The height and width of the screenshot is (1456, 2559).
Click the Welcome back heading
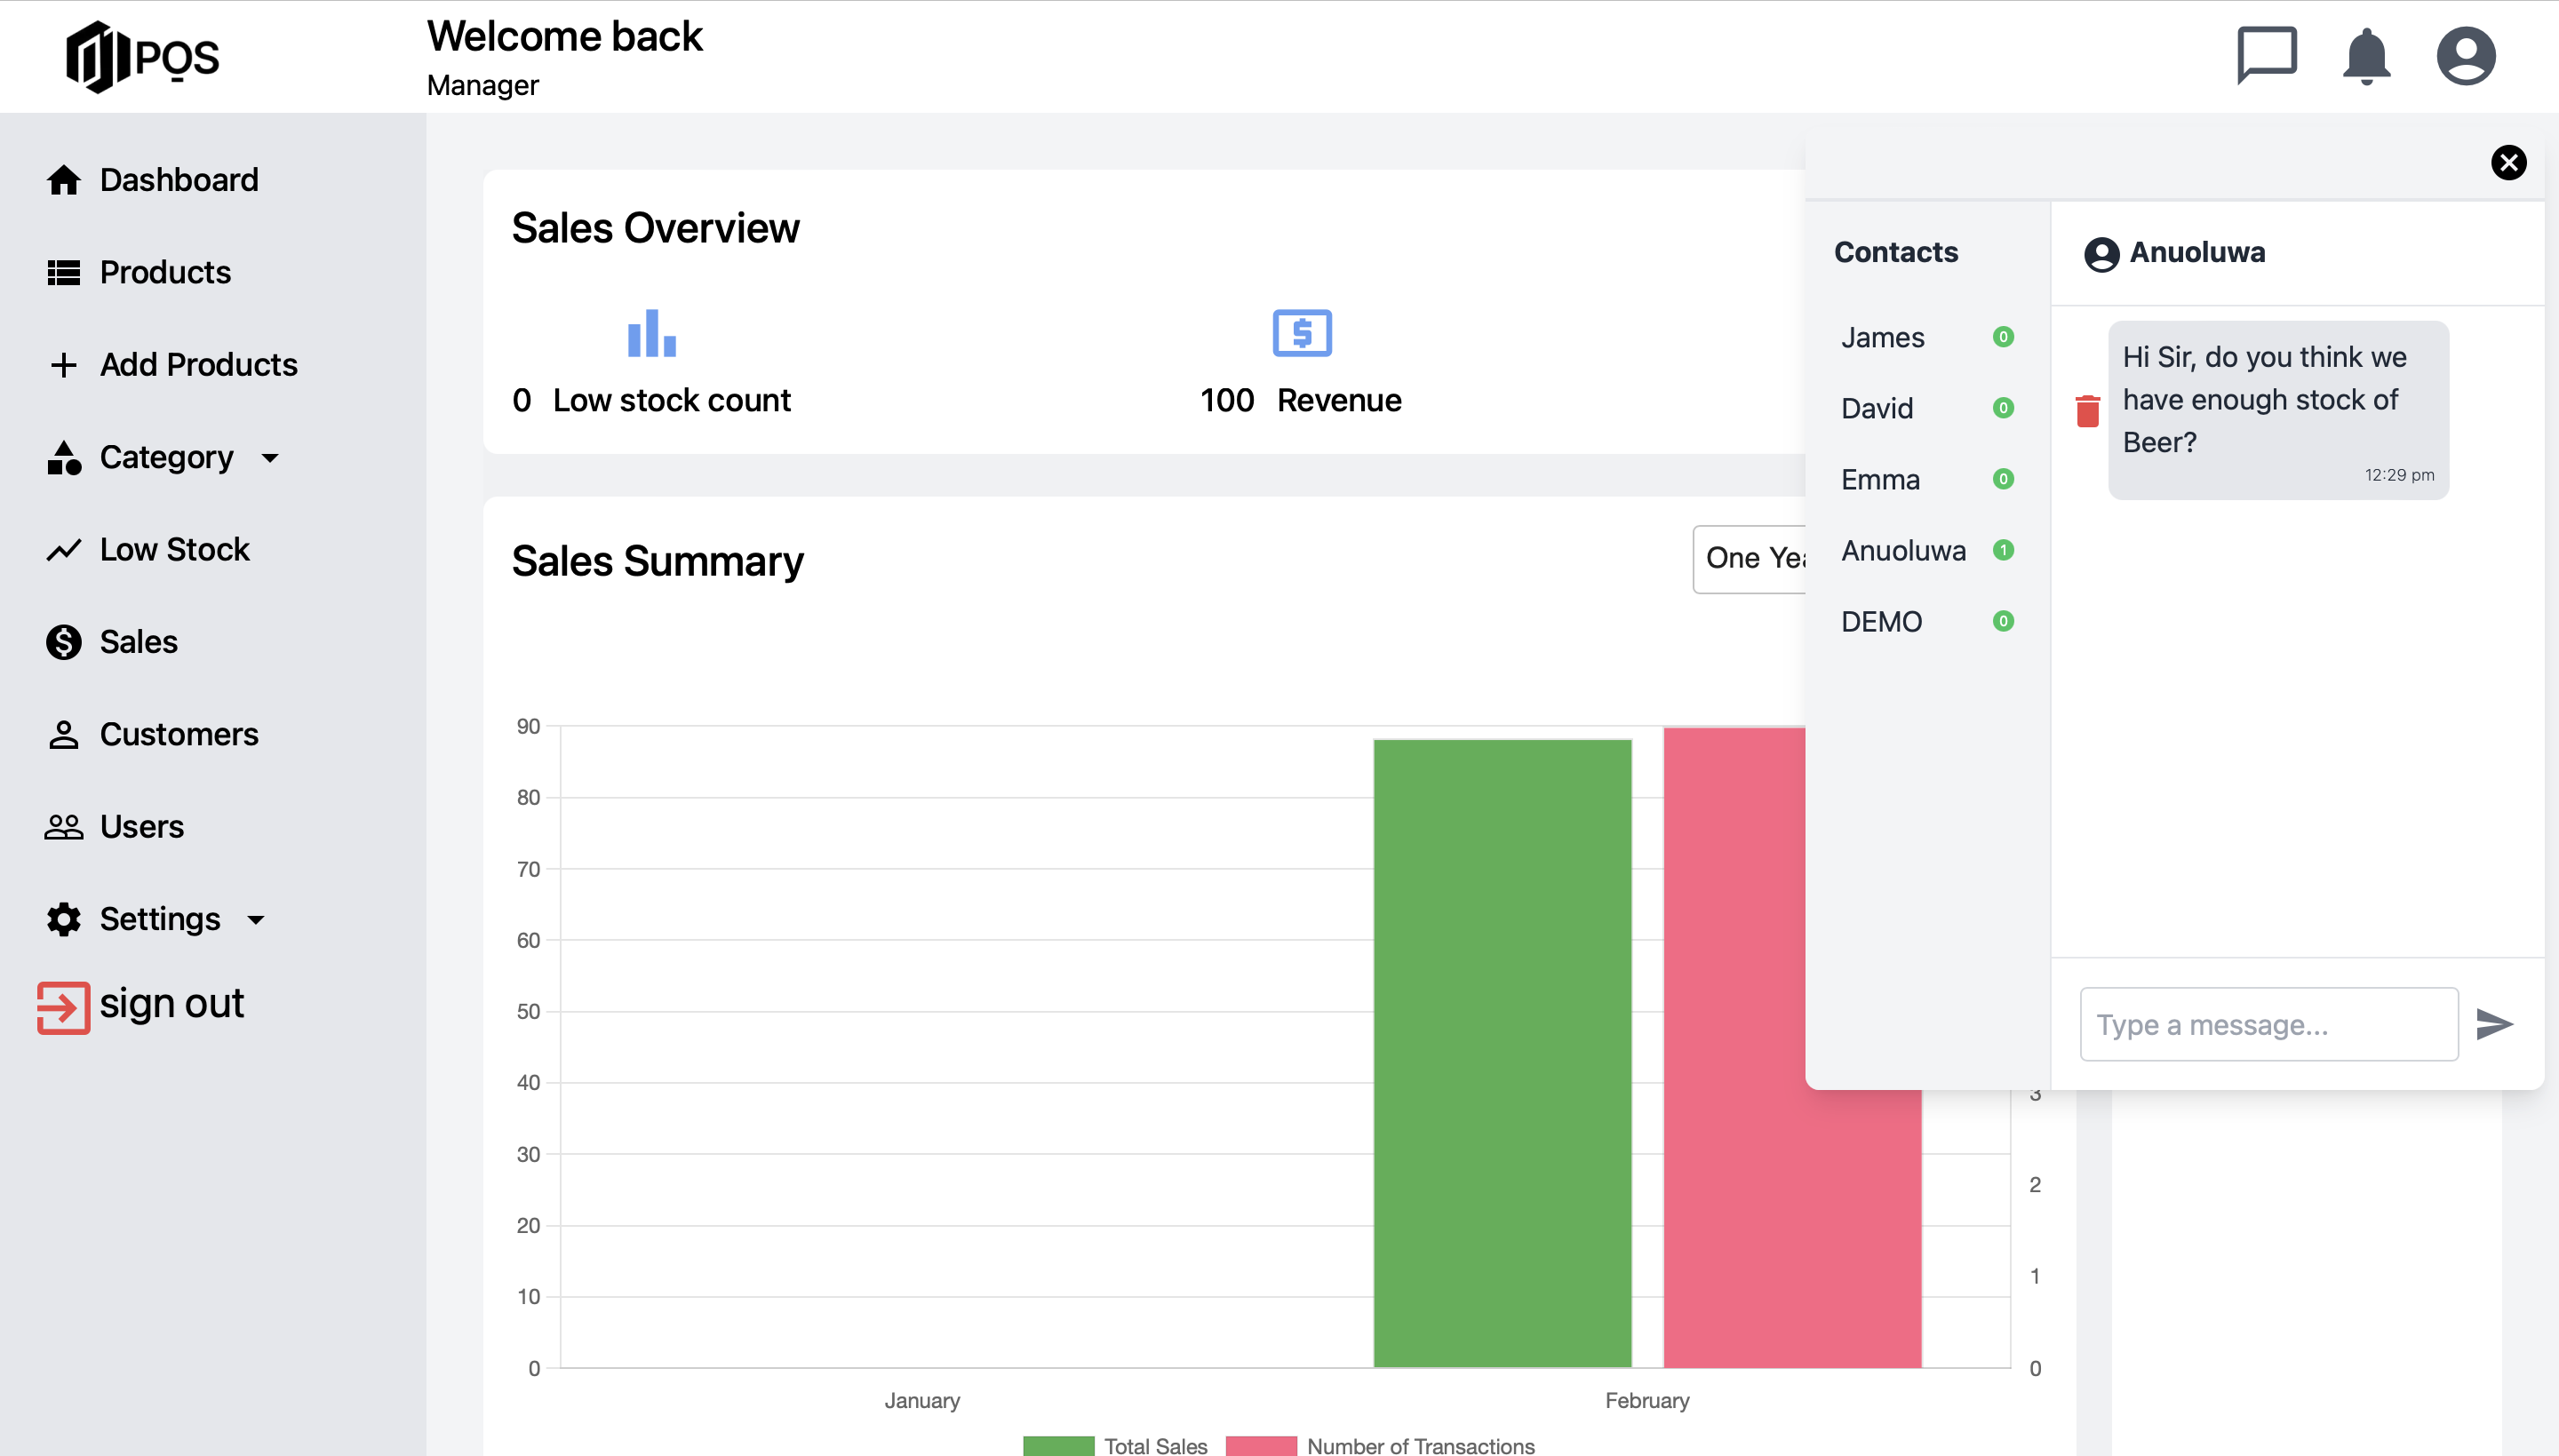point(565,37)
